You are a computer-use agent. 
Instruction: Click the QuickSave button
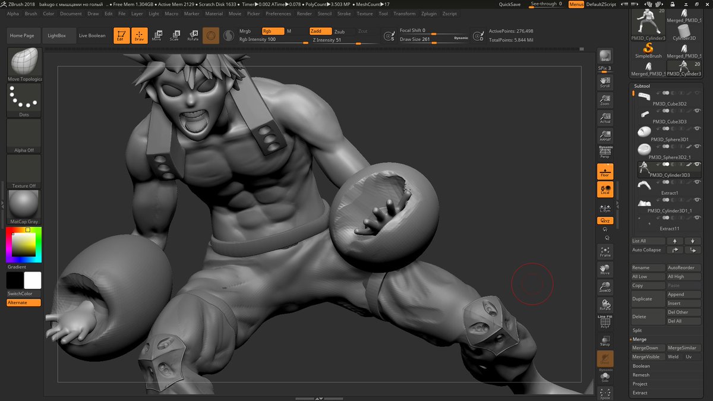pyautogui.click(x=510, y=4)
